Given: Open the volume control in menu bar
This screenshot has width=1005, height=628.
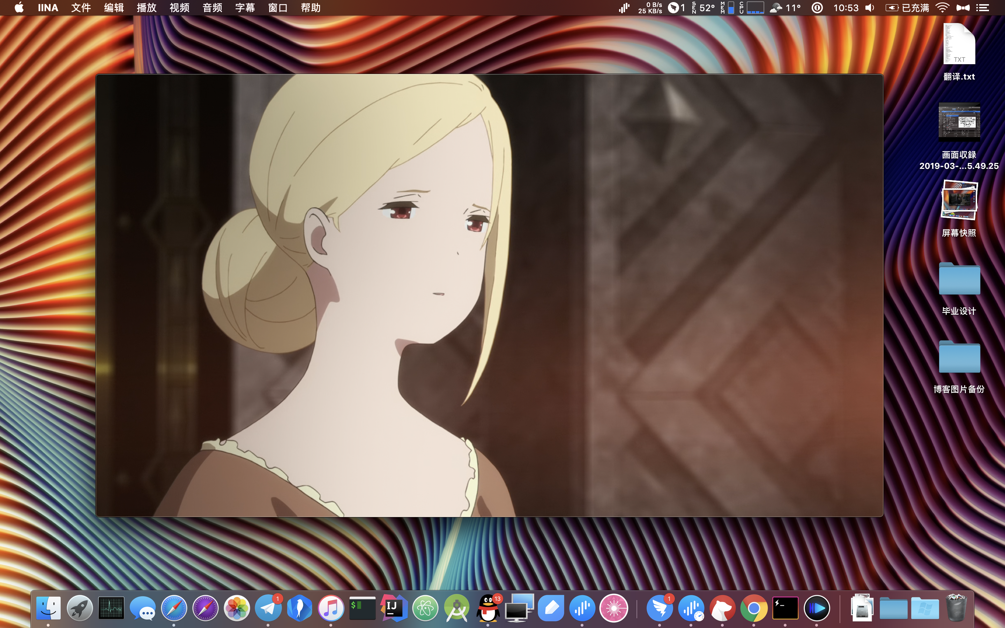Looking at the screenshot, I should pos(870,8).
